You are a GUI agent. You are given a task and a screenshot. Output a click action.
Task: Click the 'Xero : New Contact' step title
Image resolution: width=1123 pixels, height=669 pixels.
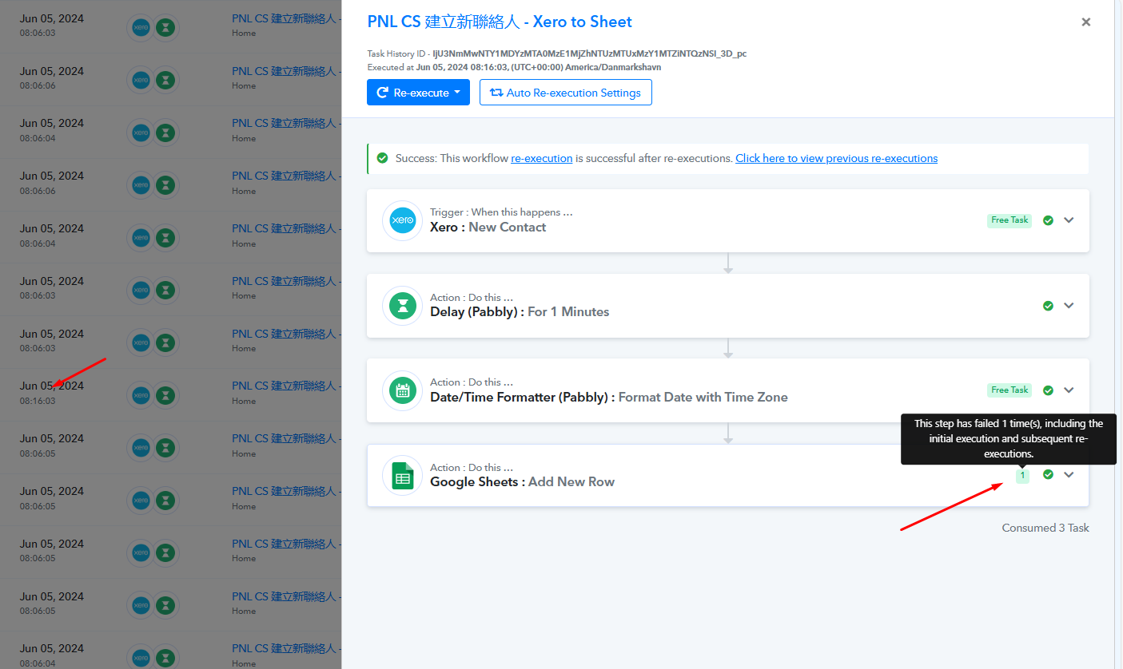(x=488, y=228)
